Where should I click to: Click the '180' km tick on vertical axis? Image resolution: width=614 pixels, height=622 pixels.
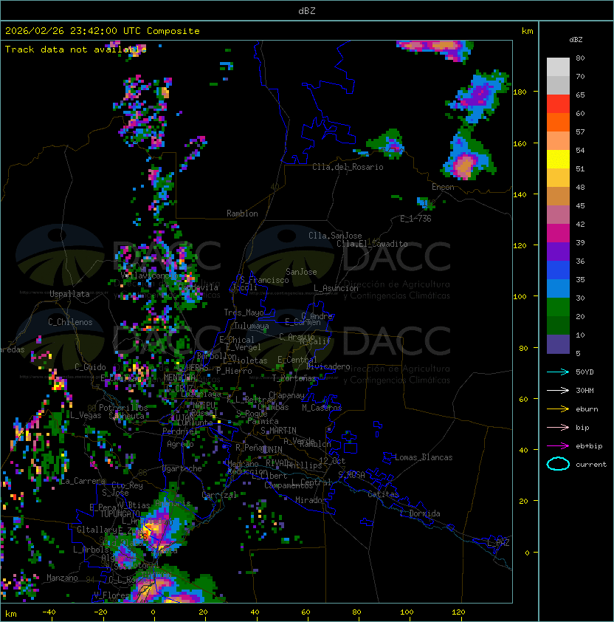[x=520, y=92]
